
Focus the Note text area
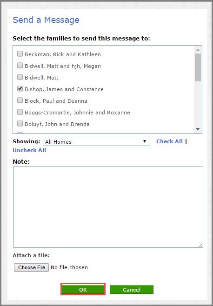(x=108, y=207)
